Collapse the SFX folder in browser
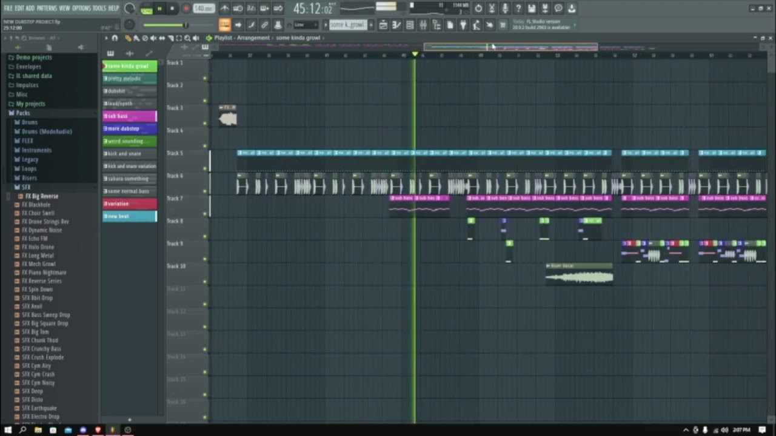Image resolution: width=776 pixels, height=436 pixels. [26, 187]
